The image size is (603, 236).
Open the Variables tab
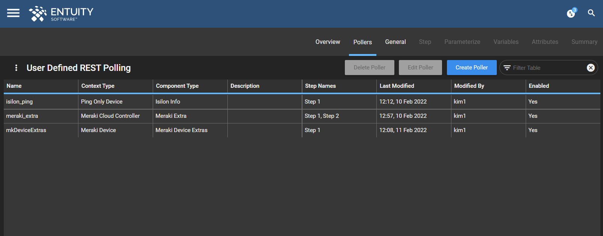[x=506, y=42]
